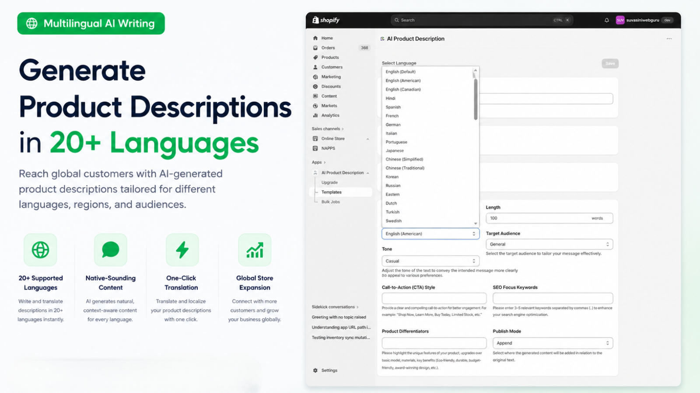Click the Length words input field
The image size is (700, 393).
point(549,218)
